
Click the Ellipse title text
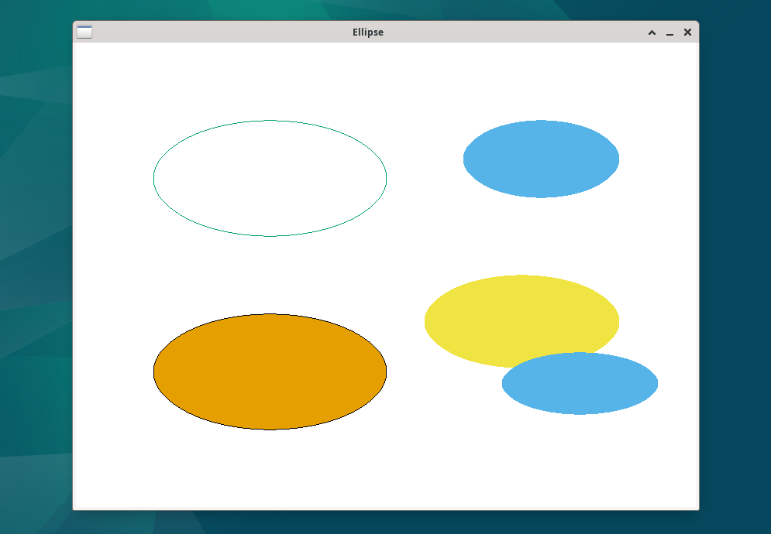367,32
